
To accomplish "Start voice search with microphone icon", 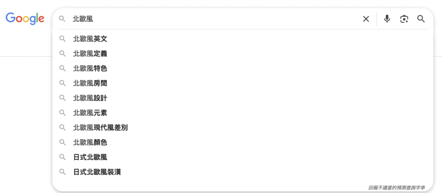I will [x=387, y=19].
